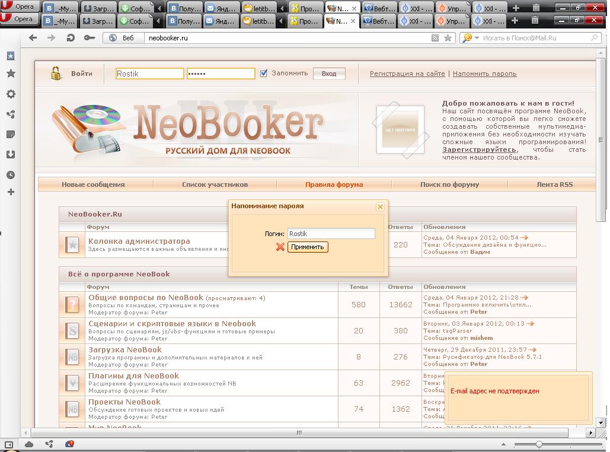Click the Вход login button
Viewport: 610px width, 452px height.
coord(329,74)
